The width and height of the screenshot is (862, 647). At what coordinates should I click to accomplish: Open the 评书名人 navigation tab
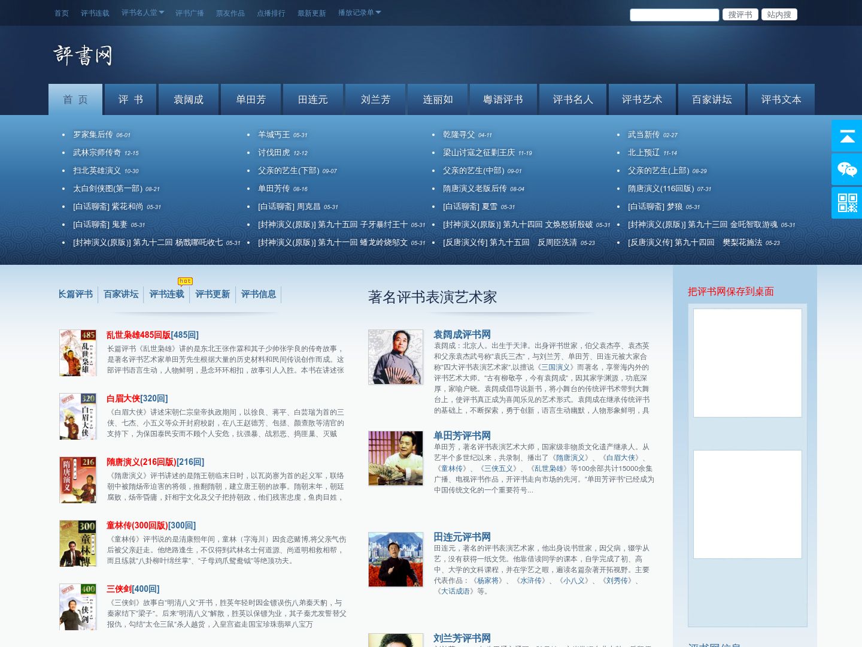(573, 99)
